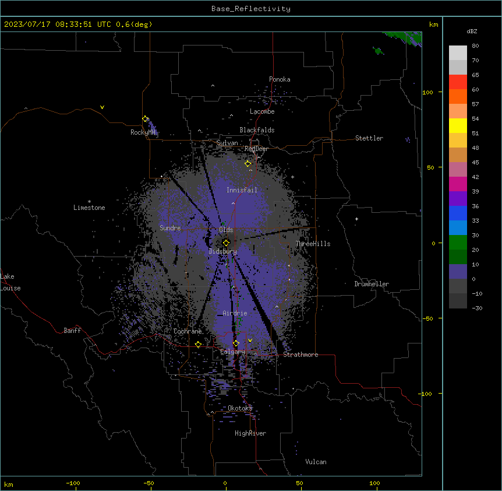Pick the slate purple swatch between 10 and 0
The height and width of the screenshot is (491, 502).
coord(458,272)
